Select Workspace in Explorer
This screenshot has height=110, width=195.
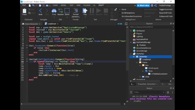pyautogui.click(x=140, y=31)
